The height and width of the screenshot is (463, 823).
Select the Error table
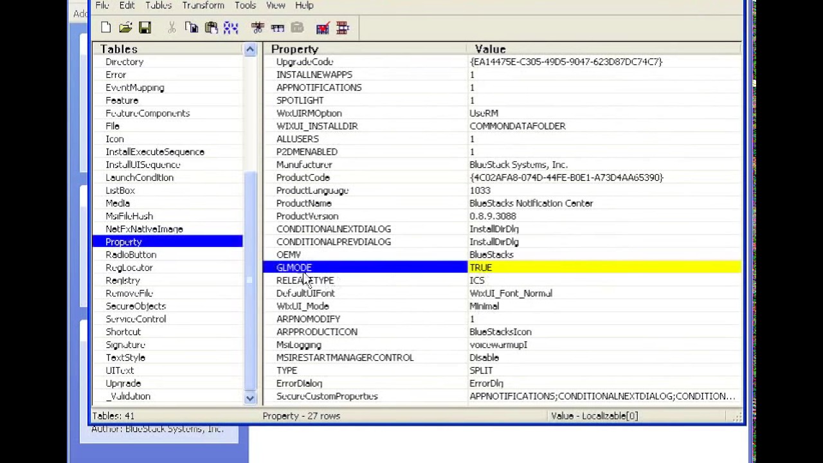pyautogui.click(x=116, y=75)
